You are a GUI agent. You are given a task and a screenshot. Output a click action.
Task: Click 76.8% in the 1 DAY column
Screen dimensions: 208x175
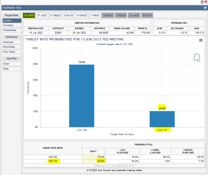pyautogui.click(x=122, y=157)
